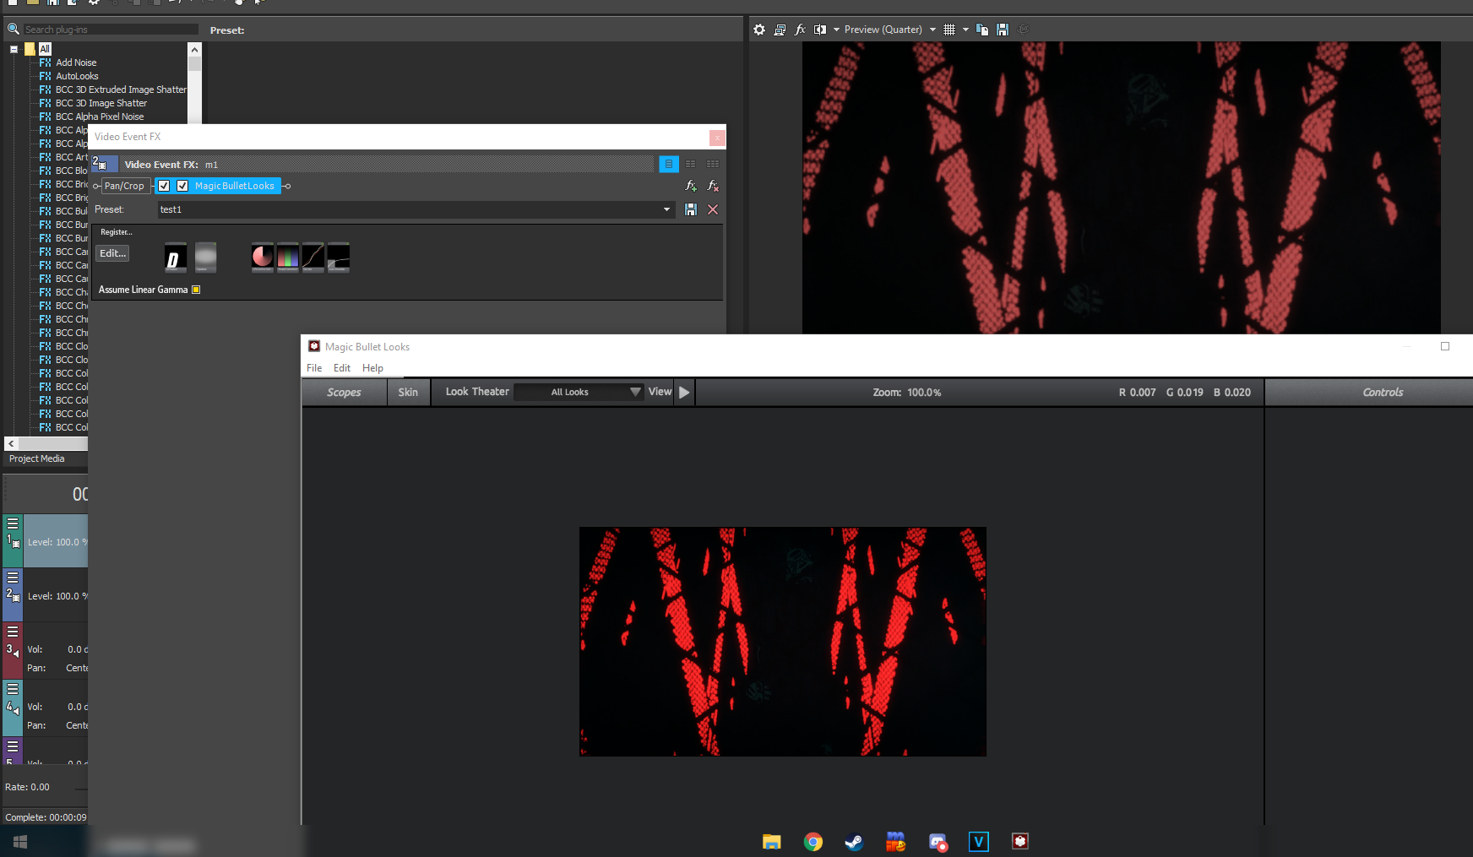
Task: Switch to Magic Bullet Looks taskbar icon
Action: click(1020, 841)
